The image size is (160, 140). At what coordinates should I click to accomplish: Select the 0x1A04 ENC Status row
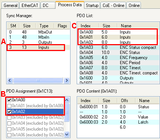coord(119,52)
